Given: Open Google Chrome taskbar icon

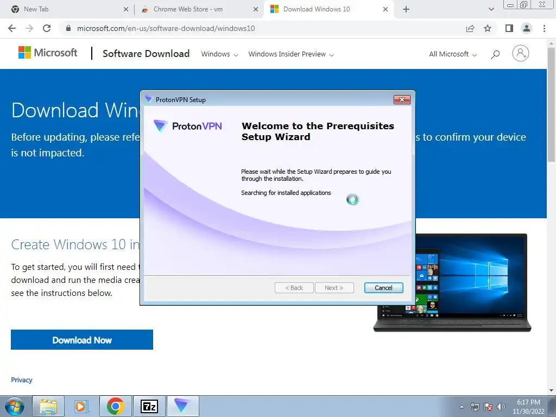Looking at the screenshot, I should [116, 406].
